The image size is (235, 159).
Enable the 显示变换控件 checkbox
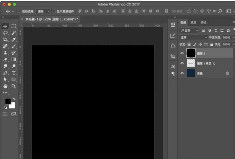[x=54, y=11]
